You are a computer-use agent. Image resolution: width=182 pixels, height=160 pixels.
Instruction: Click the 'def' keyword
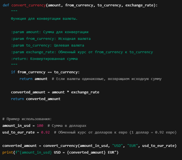coord(6,5)
